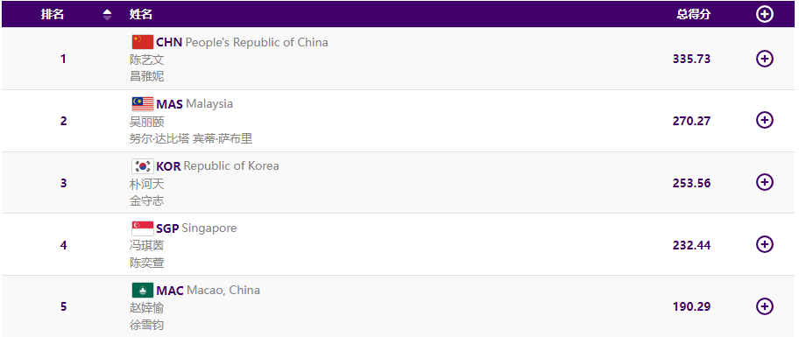Click the China flag icon
Screen dimensions: 799x337
pyautogui.click(x=143, y=42)
